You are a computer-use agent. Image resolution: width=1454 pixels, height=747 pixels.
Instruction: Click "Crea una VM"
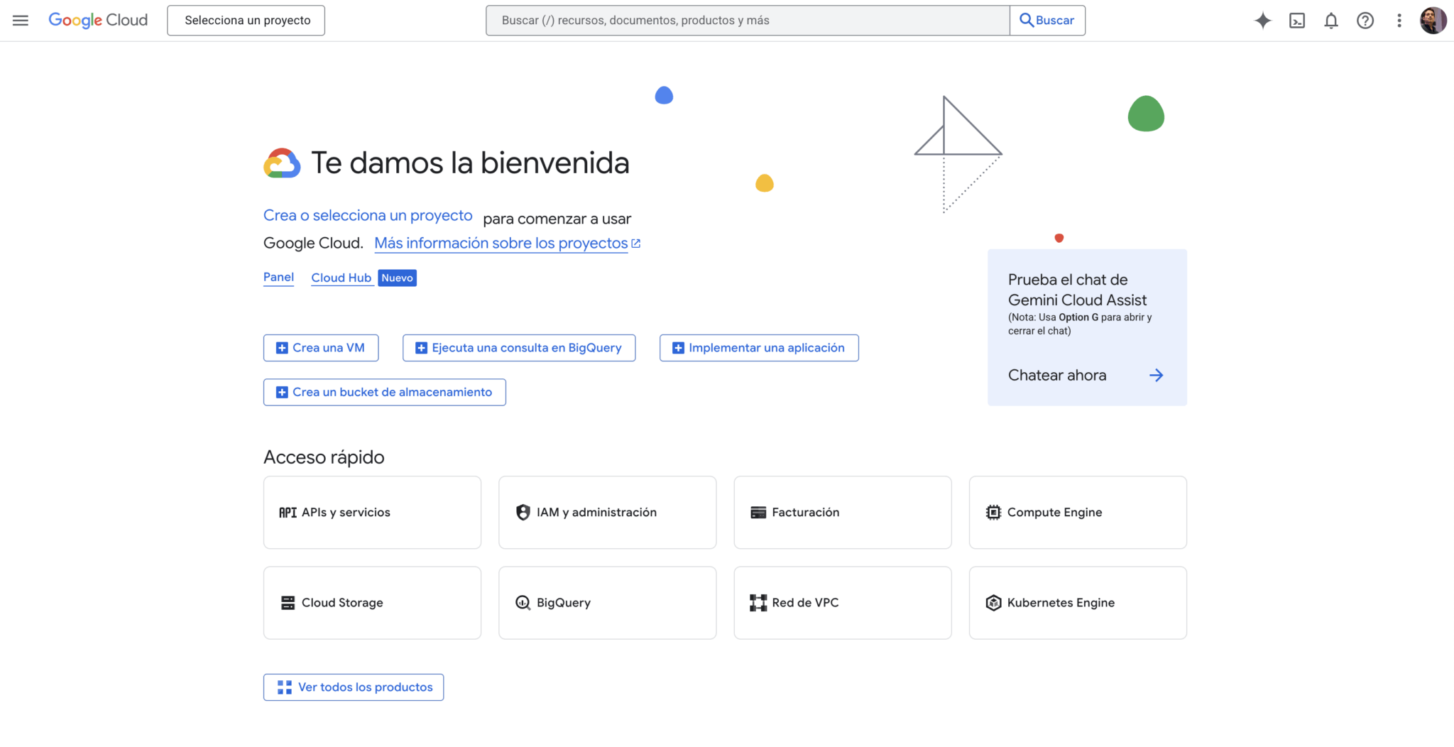(321, 347)
